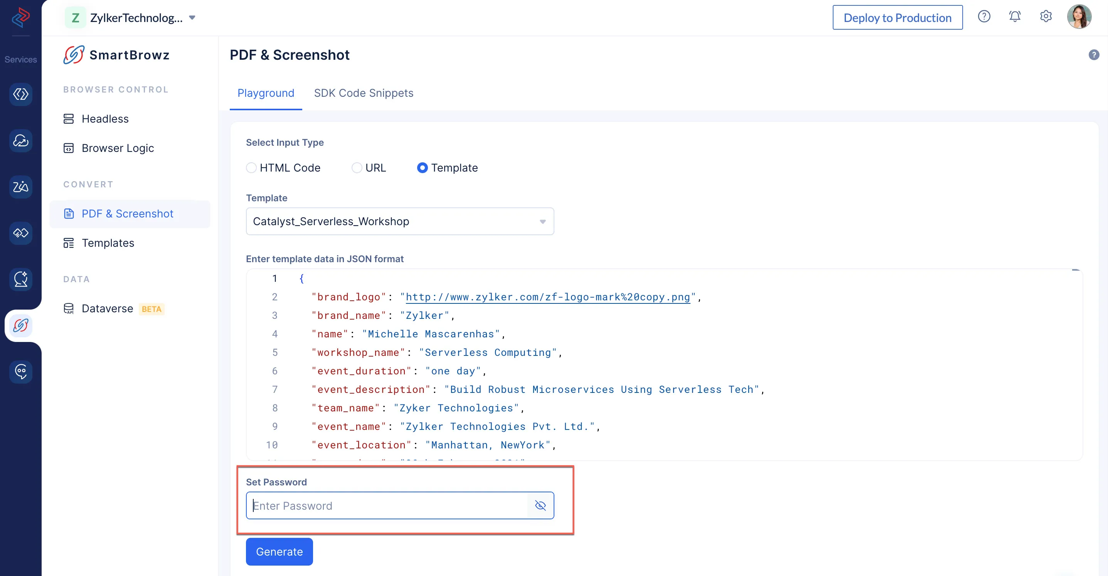
Task: Click the "PDF & Screenshot" page heading
Action: tap(290, 55)
